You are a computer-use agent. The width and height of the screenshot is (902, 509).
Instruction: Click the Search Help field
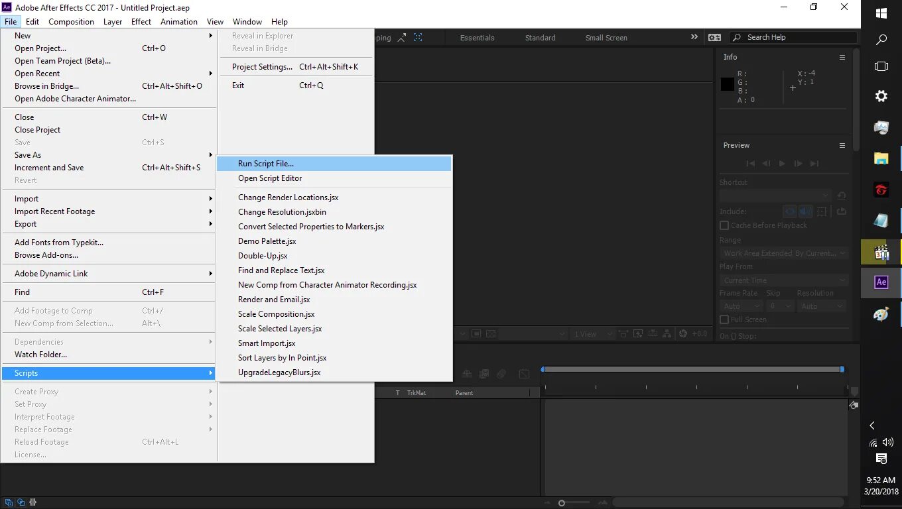[x=793, y=38]
